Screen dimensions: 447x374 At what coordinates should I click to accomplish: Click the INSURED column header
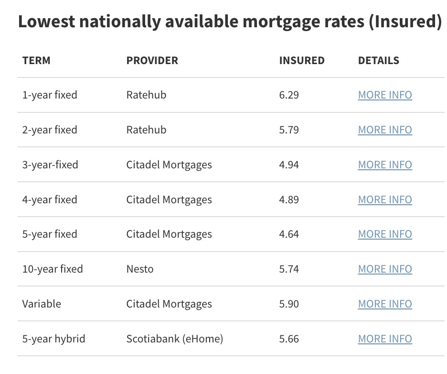click(301, 61)
